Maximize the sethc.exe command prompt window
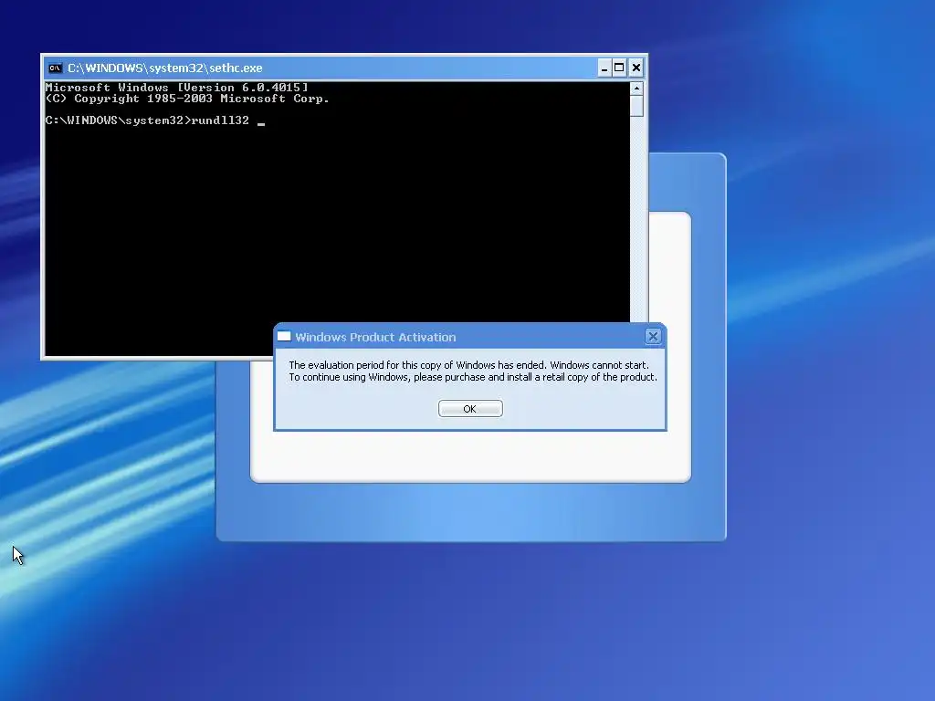Viewport: 935px width, 701px height. click(x=620, y=68)
